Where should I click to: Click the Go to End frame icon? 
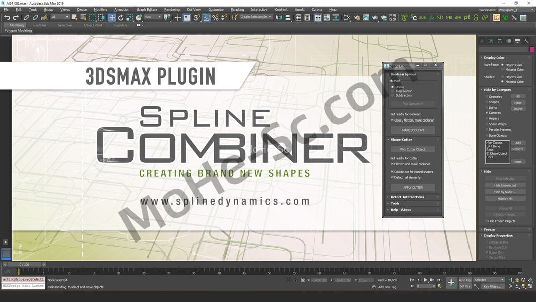pyautogui.click(x=438, y=280)
